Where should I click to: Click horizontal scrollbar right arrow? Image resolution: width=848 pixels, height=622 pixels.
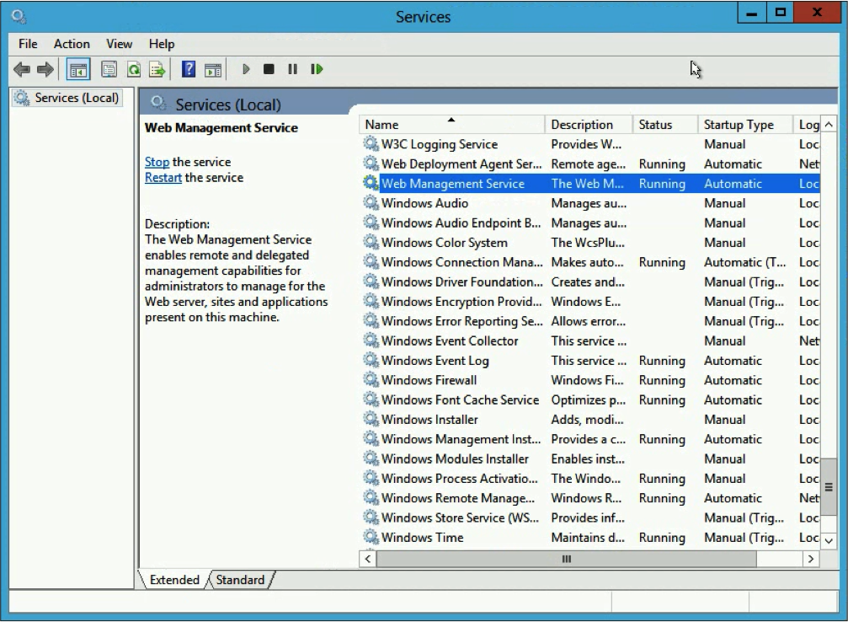pos(811,559)
